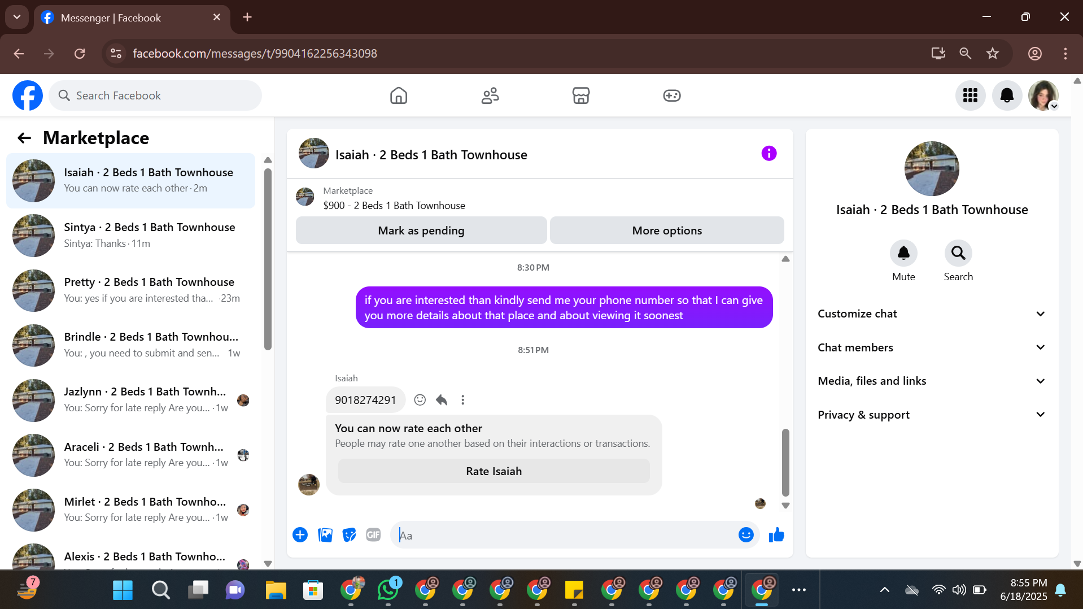Viewport: 1083px width, 609px height.
Task: Open large listing thumbnail in right panel
Action: (932, 168)
